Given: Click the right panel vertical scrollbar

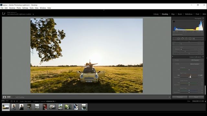Looking at the screenshot, I should (x=205, y=90).
